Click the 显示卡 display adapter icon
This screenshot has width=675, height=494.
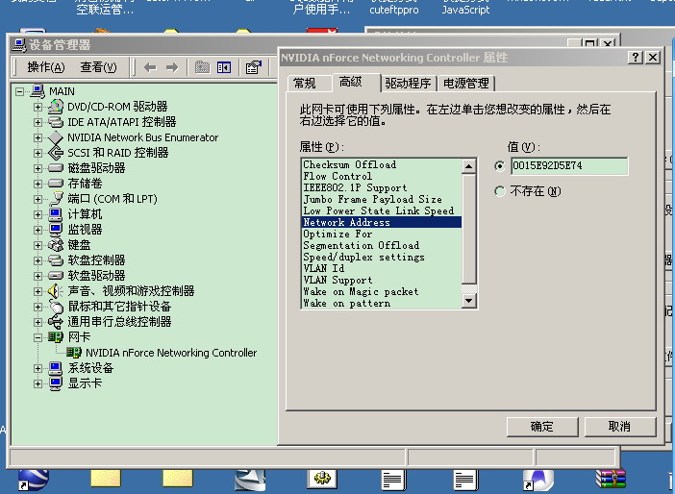(56, 383)
